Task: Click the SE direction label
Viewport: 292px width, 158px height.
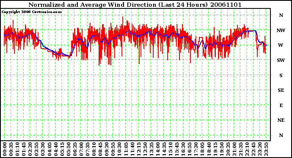Action: tap(281, 90)
